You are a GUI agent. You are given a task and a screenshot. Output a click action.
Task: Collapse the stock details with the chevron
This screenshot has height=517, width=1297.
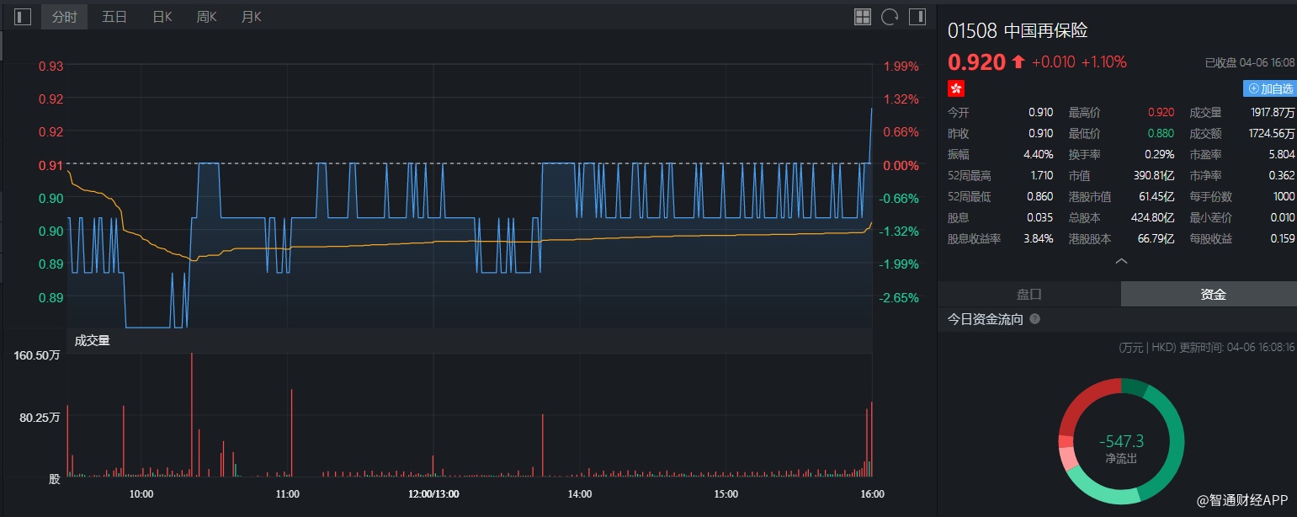[1121, 262]
